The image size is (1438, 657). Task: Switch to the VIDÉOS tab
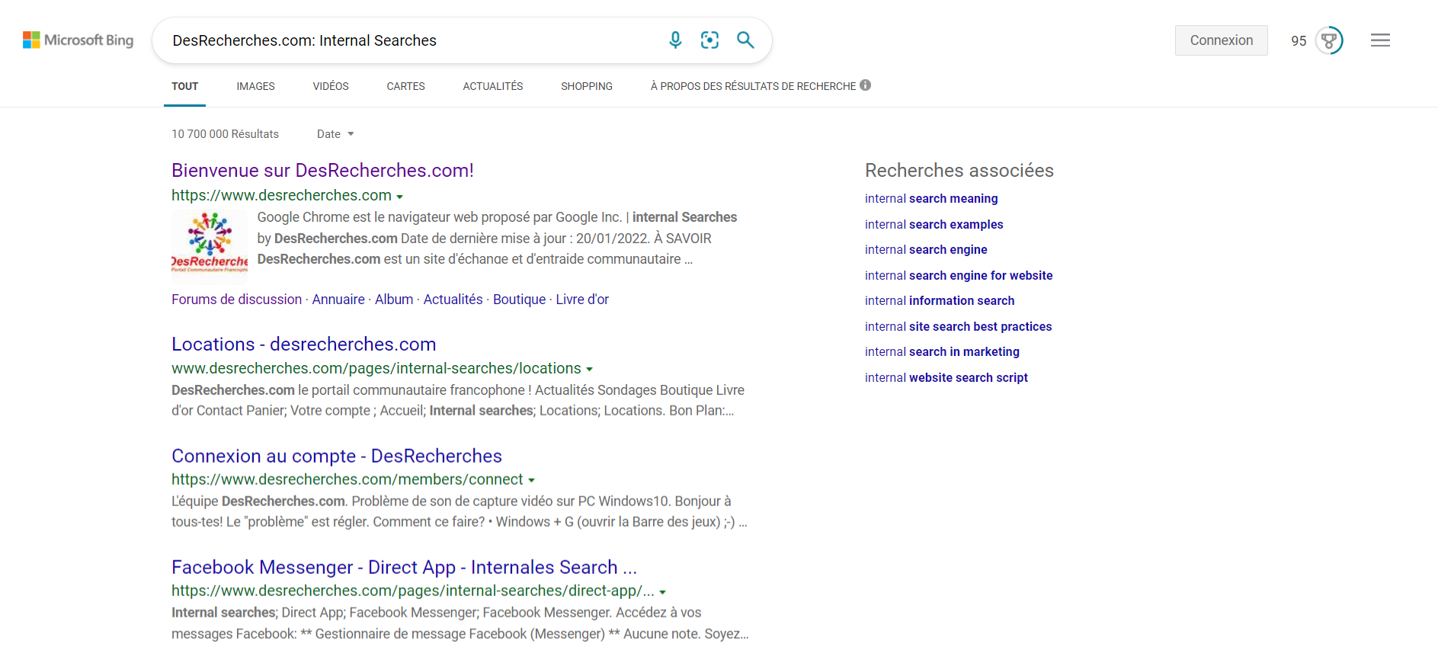point(331,86)
